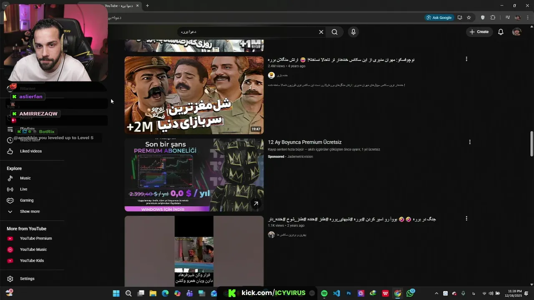
Task: Open channel avatar of the 1.1K views video
Action: click(272, 235)
